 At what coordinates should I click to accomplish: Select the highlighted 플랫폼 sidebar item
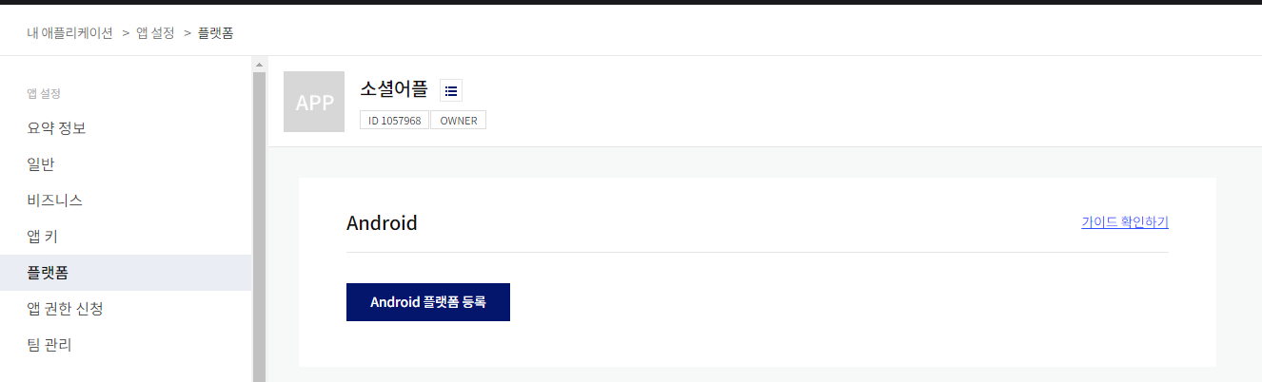[126, 273]
